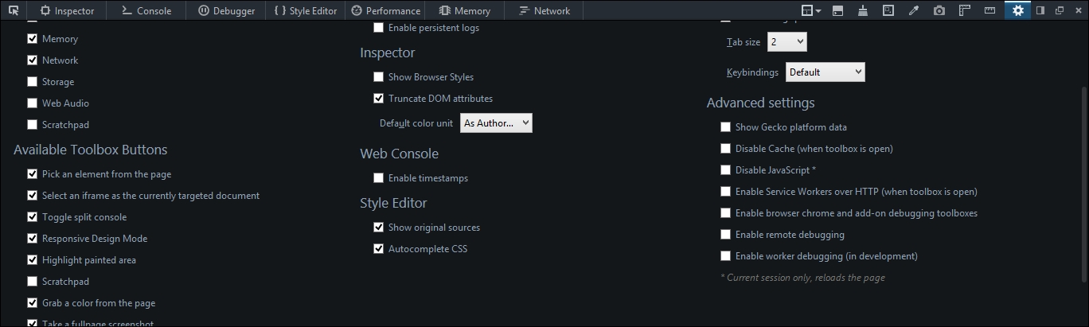Check Enable Service Workers over HTTP
This screenshot has width=1089, height=327.
pyautogui.click(x=725, y=191)
